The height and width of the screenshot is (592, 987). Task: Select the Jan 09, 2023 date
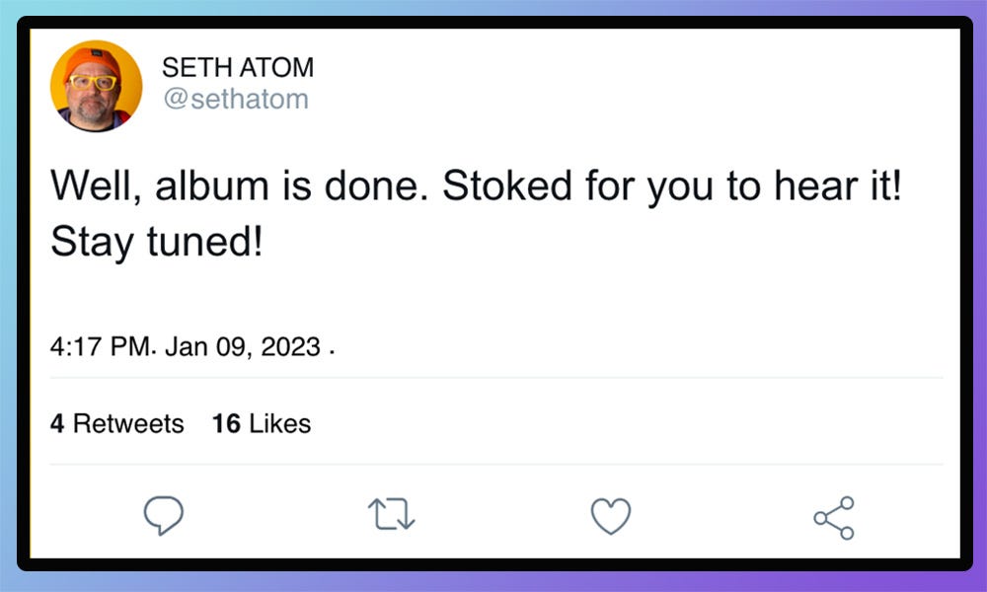[243, 347]
